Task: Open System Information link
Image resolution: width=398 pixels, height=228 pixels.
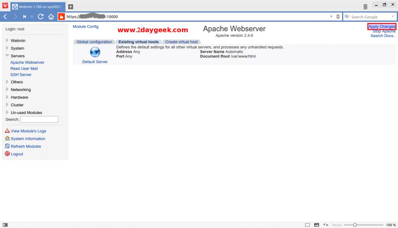Action: [28, 139]
